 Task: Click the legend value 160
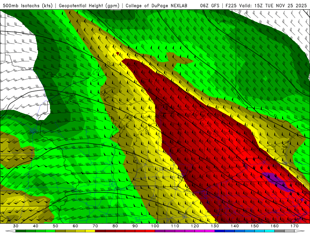275,226
